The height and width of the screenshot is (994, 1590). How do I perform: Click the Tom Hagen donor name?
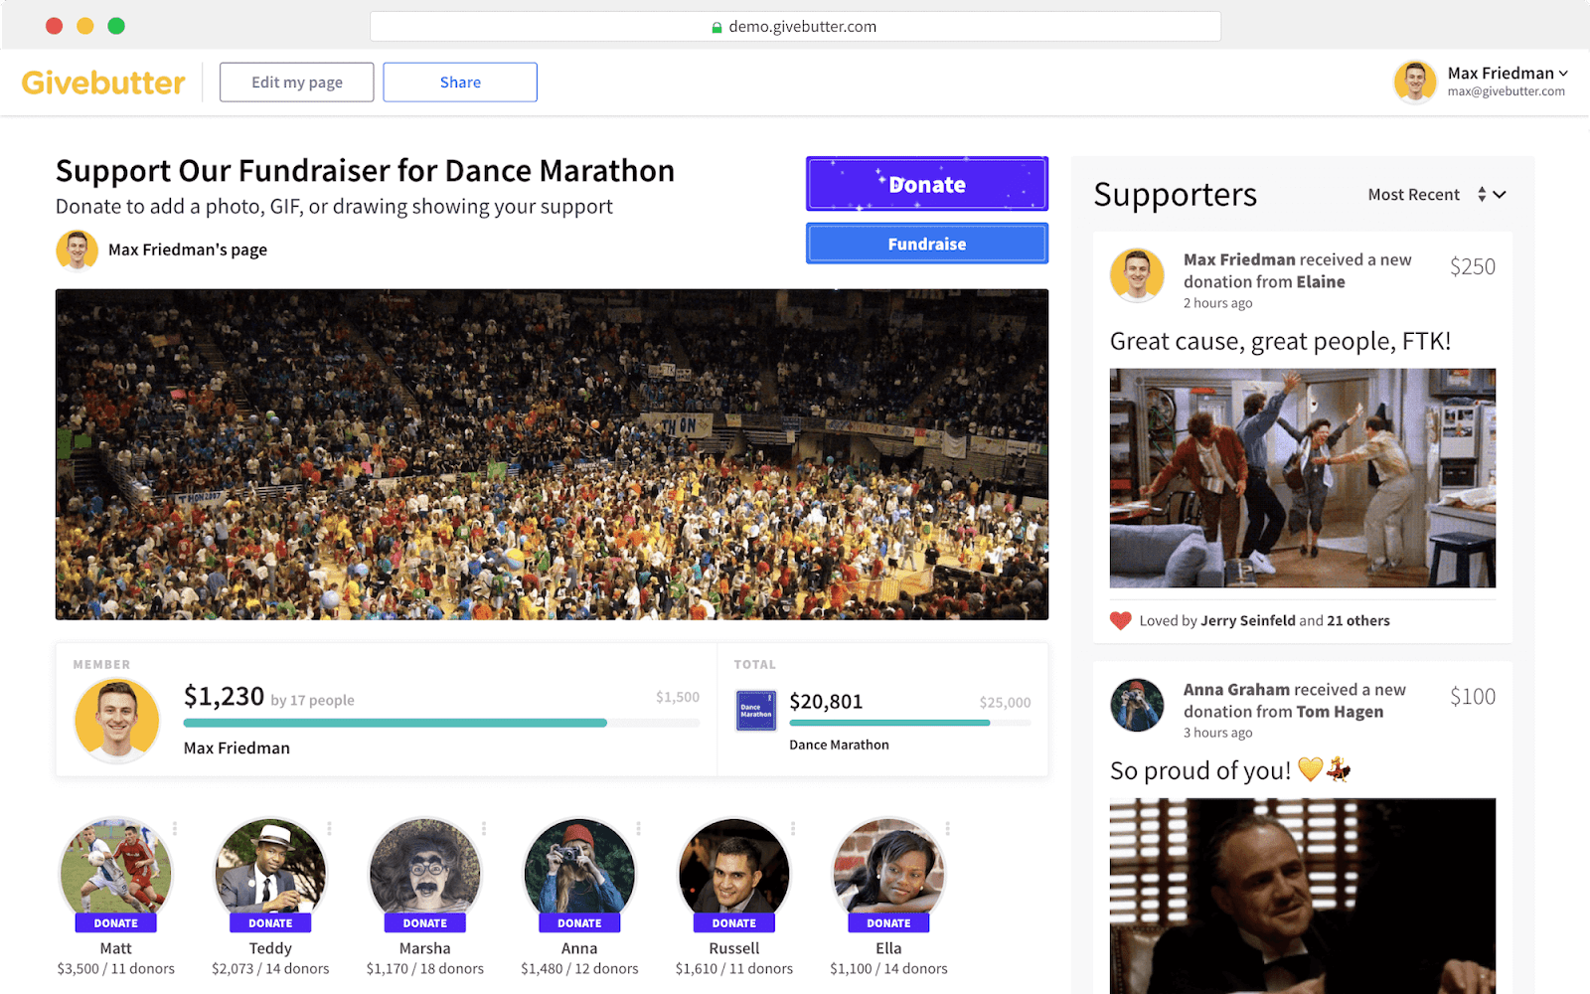click(1340, 712)
